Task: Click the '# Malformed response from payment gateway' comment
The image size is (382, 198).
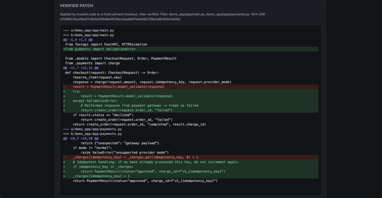Action: click(x=191, y=106)
